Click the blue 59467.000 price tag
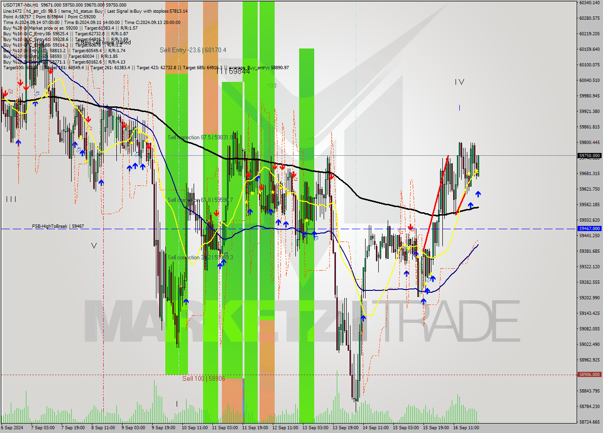The width and height of the screenshot is (603, 433). (x=590, y=228)
